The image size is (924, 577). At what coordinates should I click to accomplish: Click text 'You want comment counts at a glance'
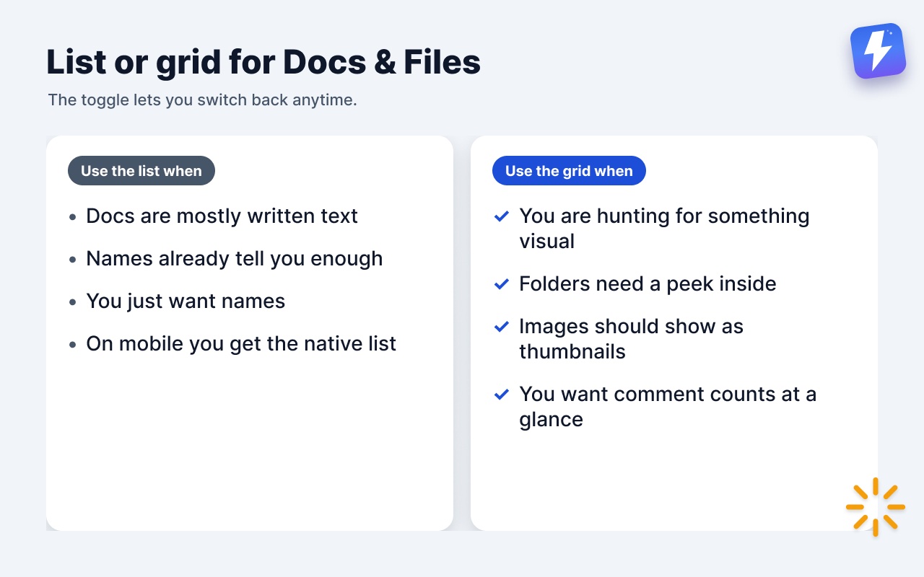[668, 406]
